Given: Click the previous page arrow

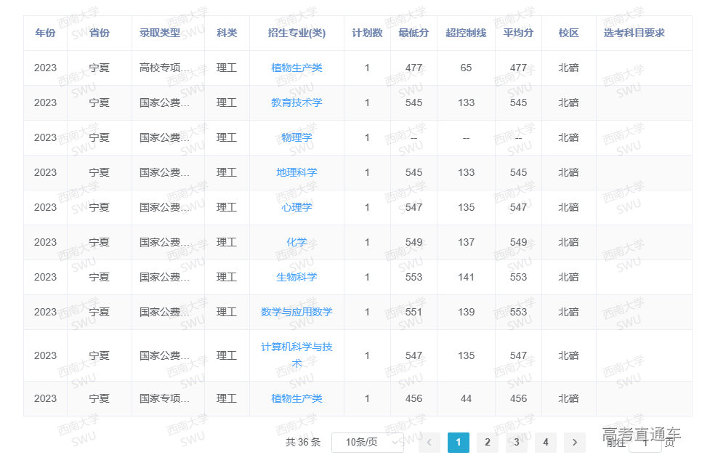Looking at the screenshot, I should click(429, 442).
